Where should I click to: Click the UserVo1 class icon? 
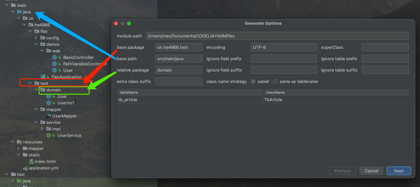[x=49, y=103]
